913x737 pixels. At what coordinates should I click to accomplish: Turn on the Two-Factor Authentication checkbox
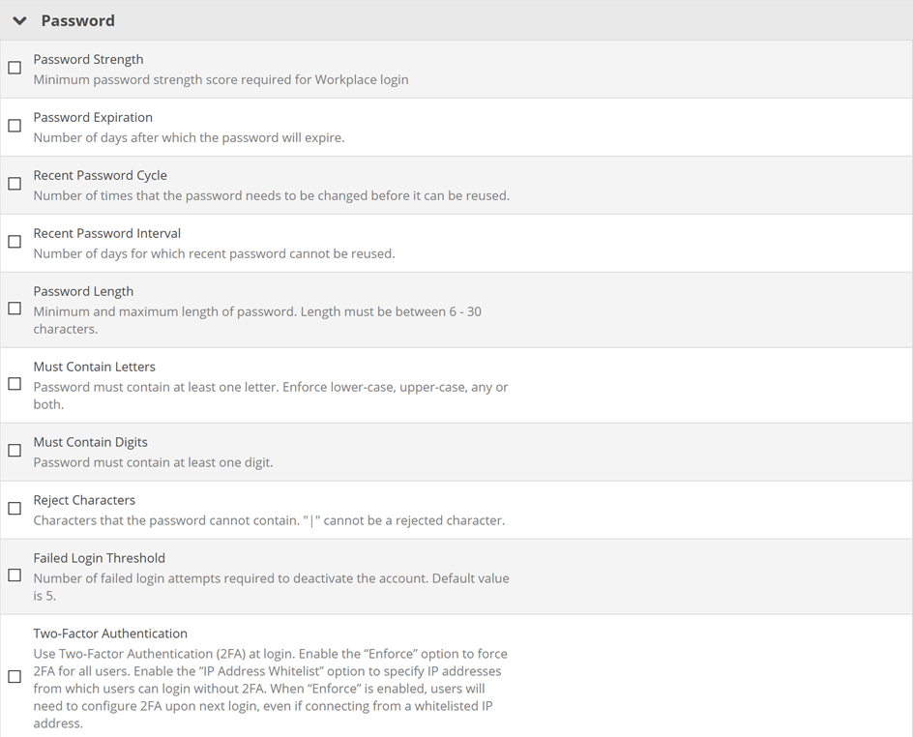click(15, 677)
